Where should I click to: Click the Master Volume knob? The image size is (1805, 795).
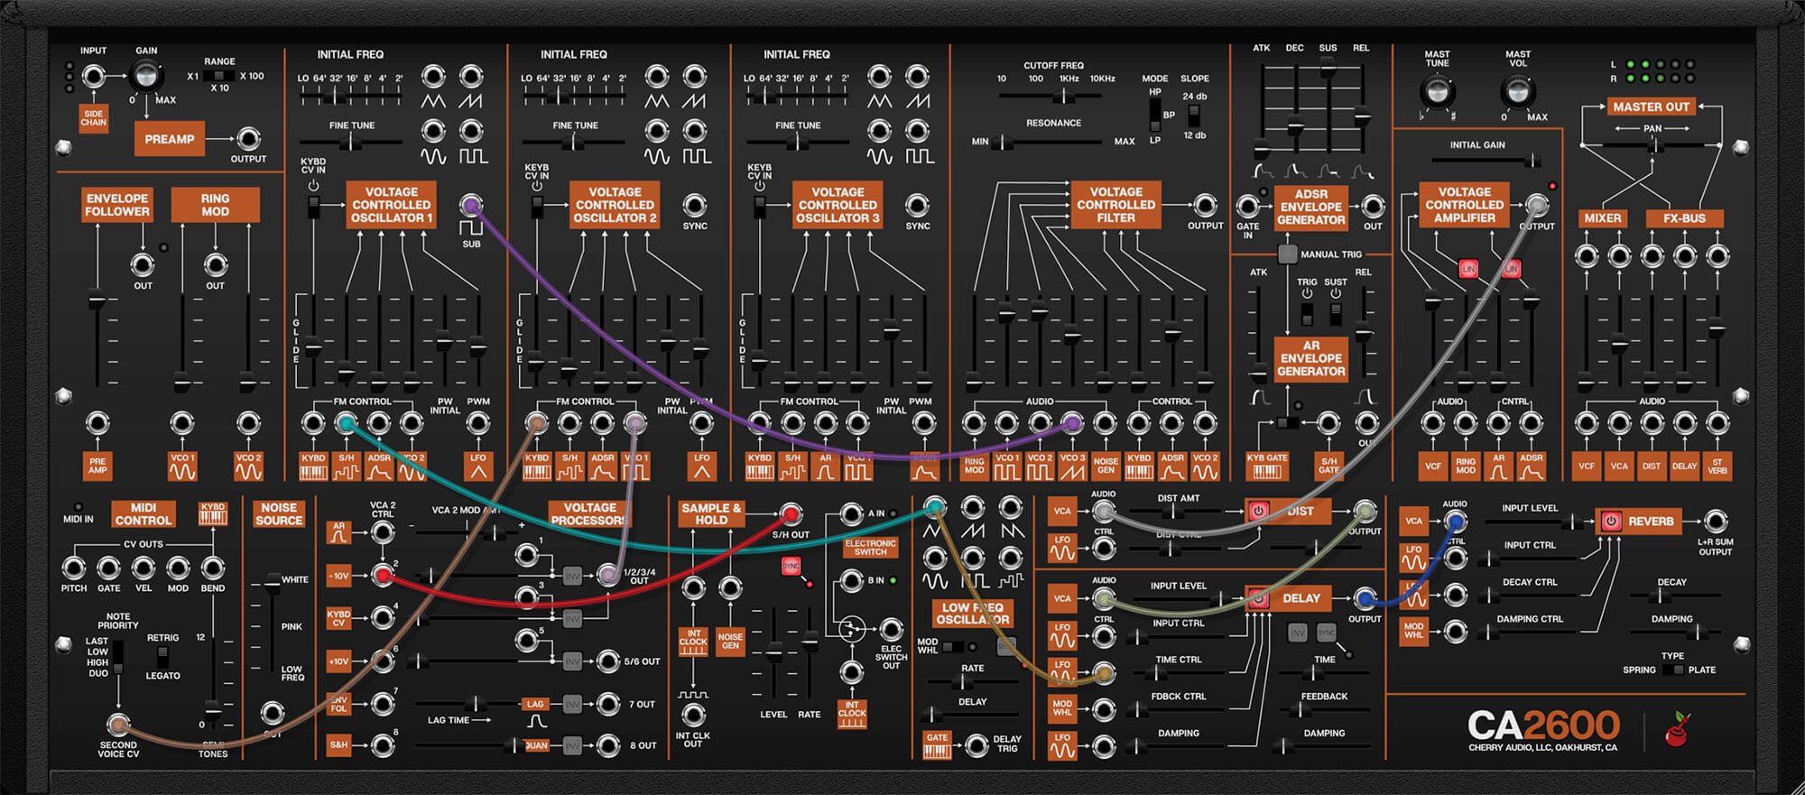[x=1517, y=91]
